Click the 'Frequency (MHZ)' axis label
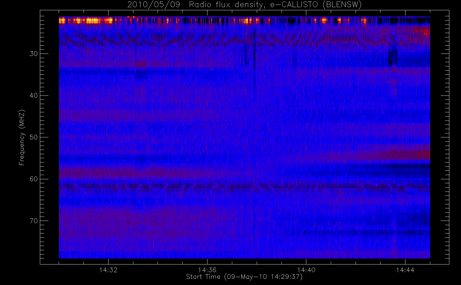The image size is (461, 285). coord(22,137)
